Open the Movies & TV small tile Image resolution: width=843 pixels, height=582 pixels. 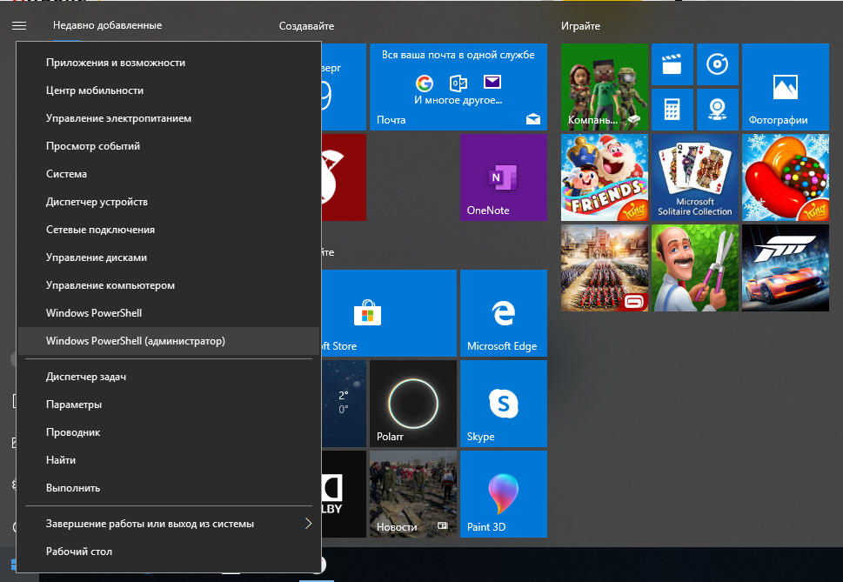pyautogui.click(x=672, y=64)
